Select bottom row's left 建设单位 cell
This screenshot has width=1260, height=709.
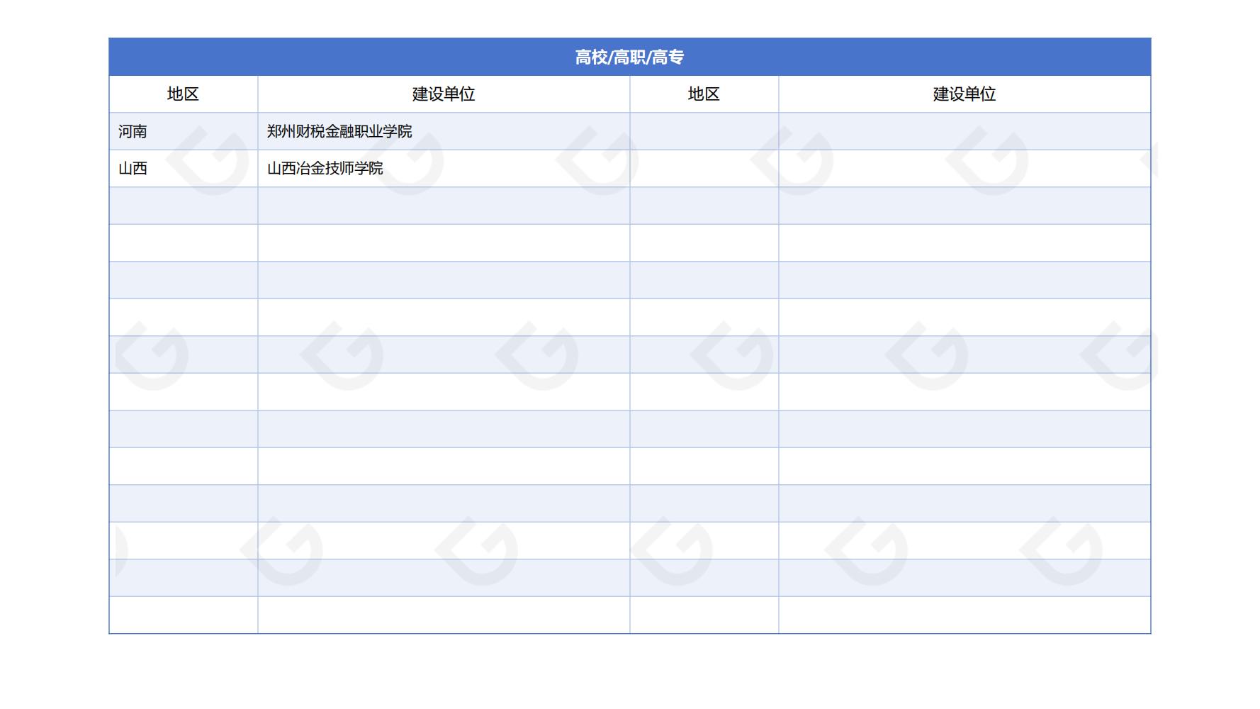click(x=444, y=615)
